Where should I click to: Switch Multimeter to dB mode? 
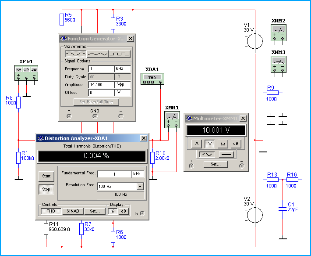[236, 144]
